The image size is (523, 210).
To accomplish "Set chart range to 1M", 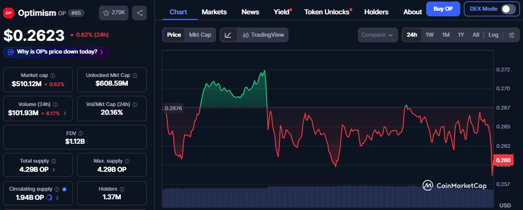I will 446,35.
